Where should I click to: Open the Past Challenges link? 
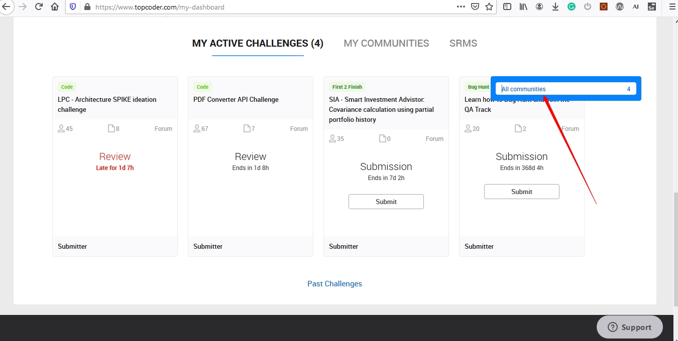[334, 284]
